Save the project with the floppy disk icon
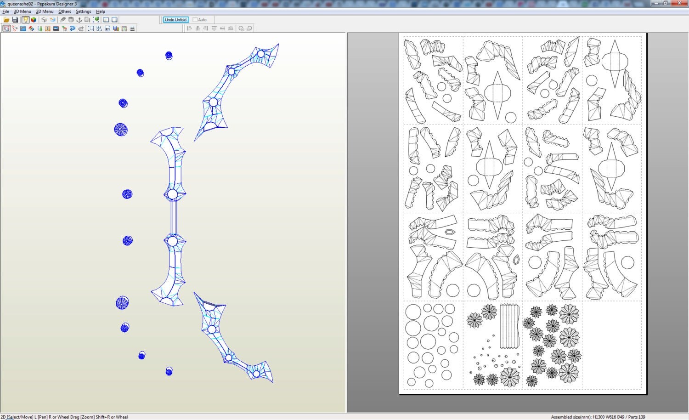Viewport: 689px width, 420px height. click(15, 20)
